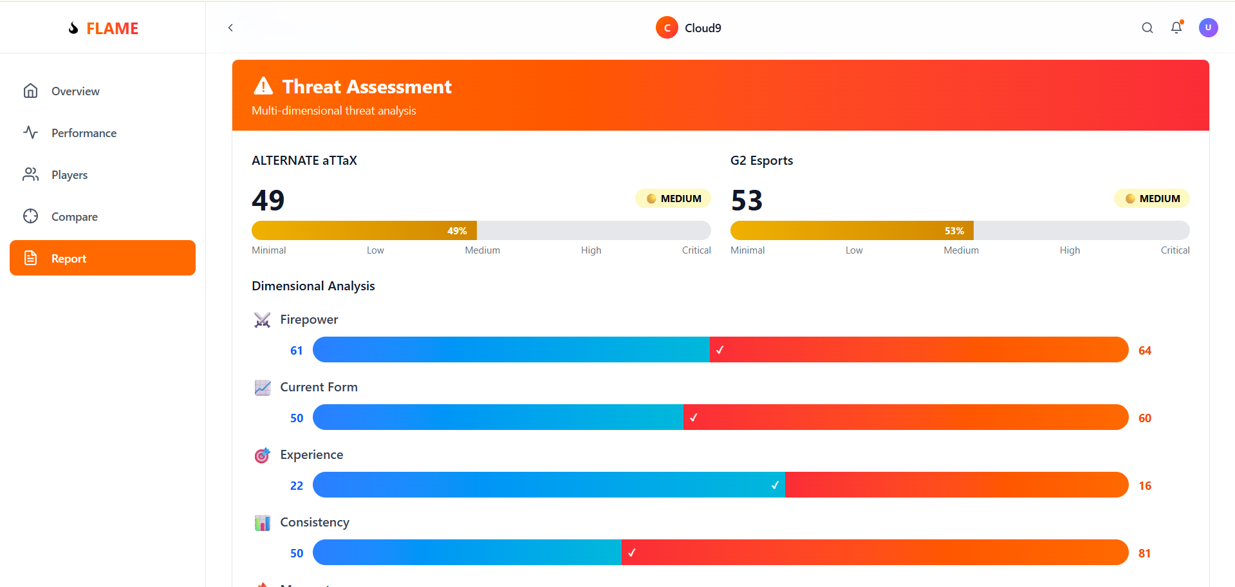The width and height of the screenshot is (1235, 587).
Task: Click the FLAME flame logo icon
Action: pyautogui.click(x=73, y=28)
